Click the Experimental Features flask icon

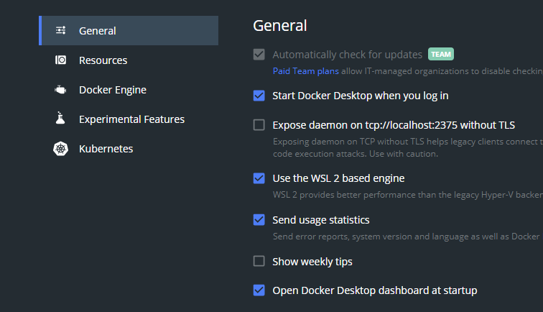pos(60,118)
